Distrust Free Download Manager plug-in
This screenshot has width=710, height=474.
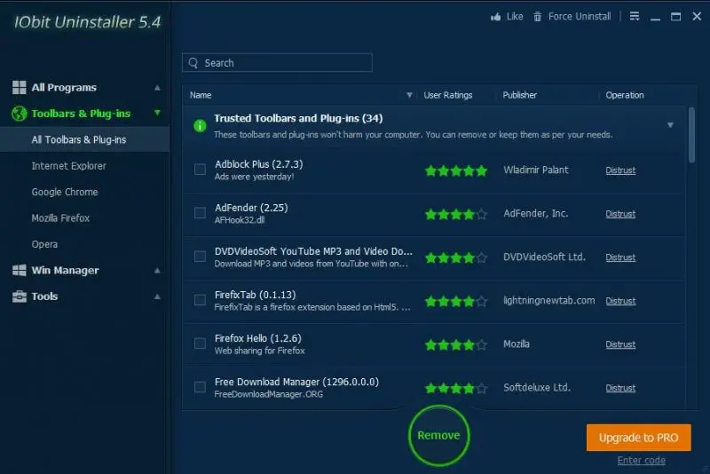click(x=620, y=388)
